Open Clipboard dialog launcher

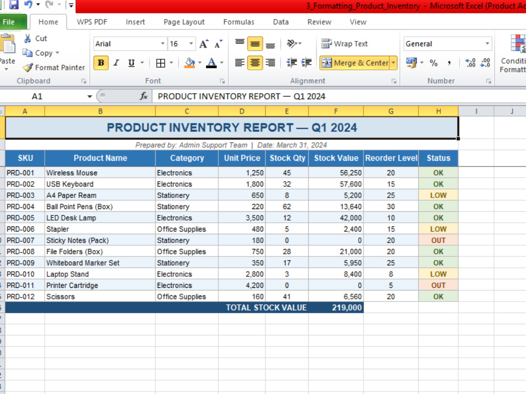(x=84, y=81)
